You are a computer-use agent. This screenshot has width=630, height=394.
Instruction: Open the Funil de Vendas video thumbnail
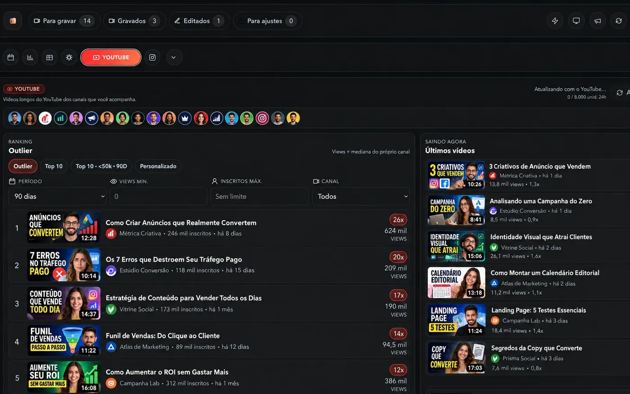[64, 341]
